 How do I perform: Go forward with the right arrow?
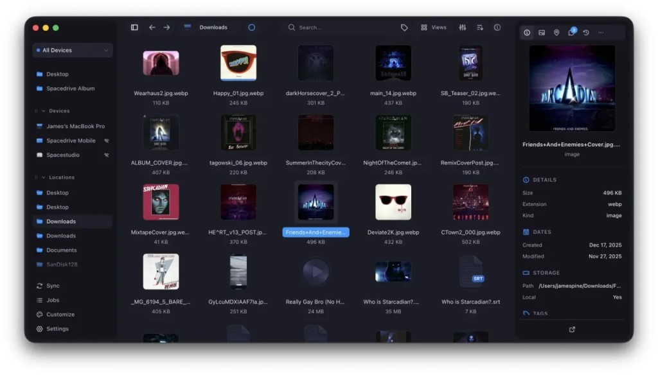[166, 27]
